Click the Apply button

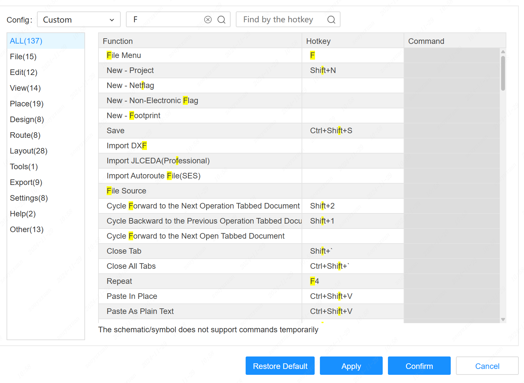351,366
